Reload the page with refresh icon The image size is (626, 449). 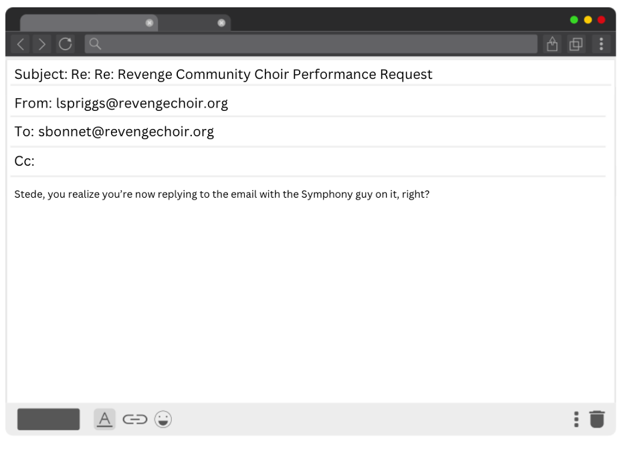pyautogui.click(x=65, y=44)
